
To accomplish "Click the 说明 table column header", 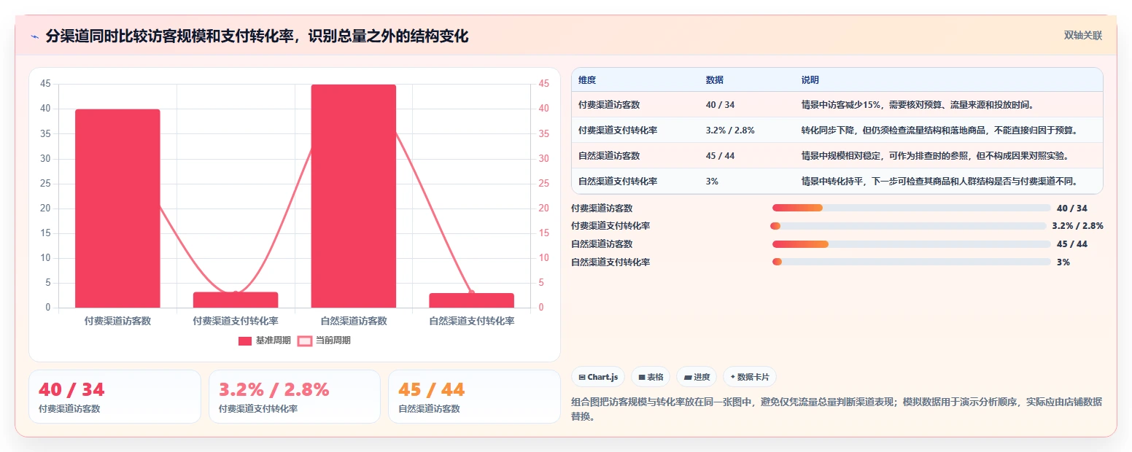I will pos(810,79).
